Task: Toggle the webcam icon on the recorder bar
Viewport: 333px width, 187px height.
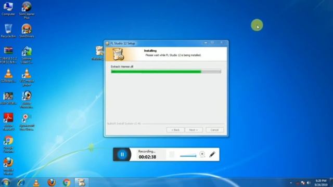Action: (202, 154)
